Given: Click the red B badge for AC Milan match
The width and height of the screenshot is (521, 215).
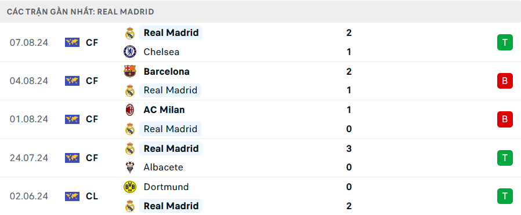Looking at the screenshot, I should pyautogui.click(x=505, y=119).
